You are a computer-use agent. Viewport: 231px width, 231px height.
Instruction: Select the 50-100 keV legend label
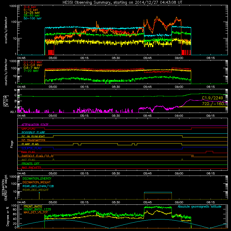(33, 18)
